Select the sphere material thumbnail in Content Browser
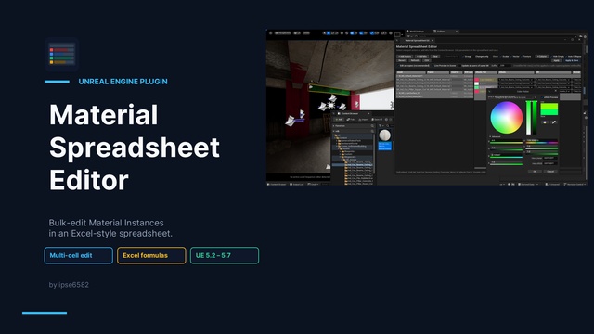Screen dimensions: 594x334 384,135
